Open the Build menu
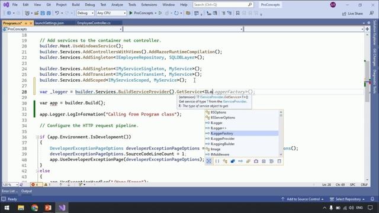This screenshot has width=379, height=213. click(x=76, y=5)
